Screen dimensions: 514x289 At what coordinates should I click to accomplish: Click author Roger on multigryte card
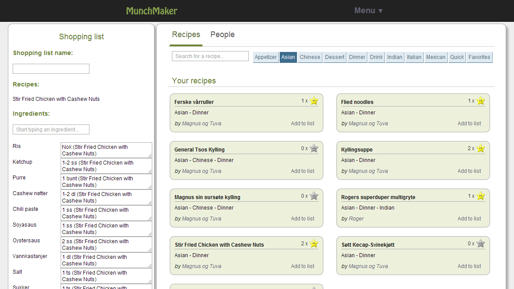[356, 218]
